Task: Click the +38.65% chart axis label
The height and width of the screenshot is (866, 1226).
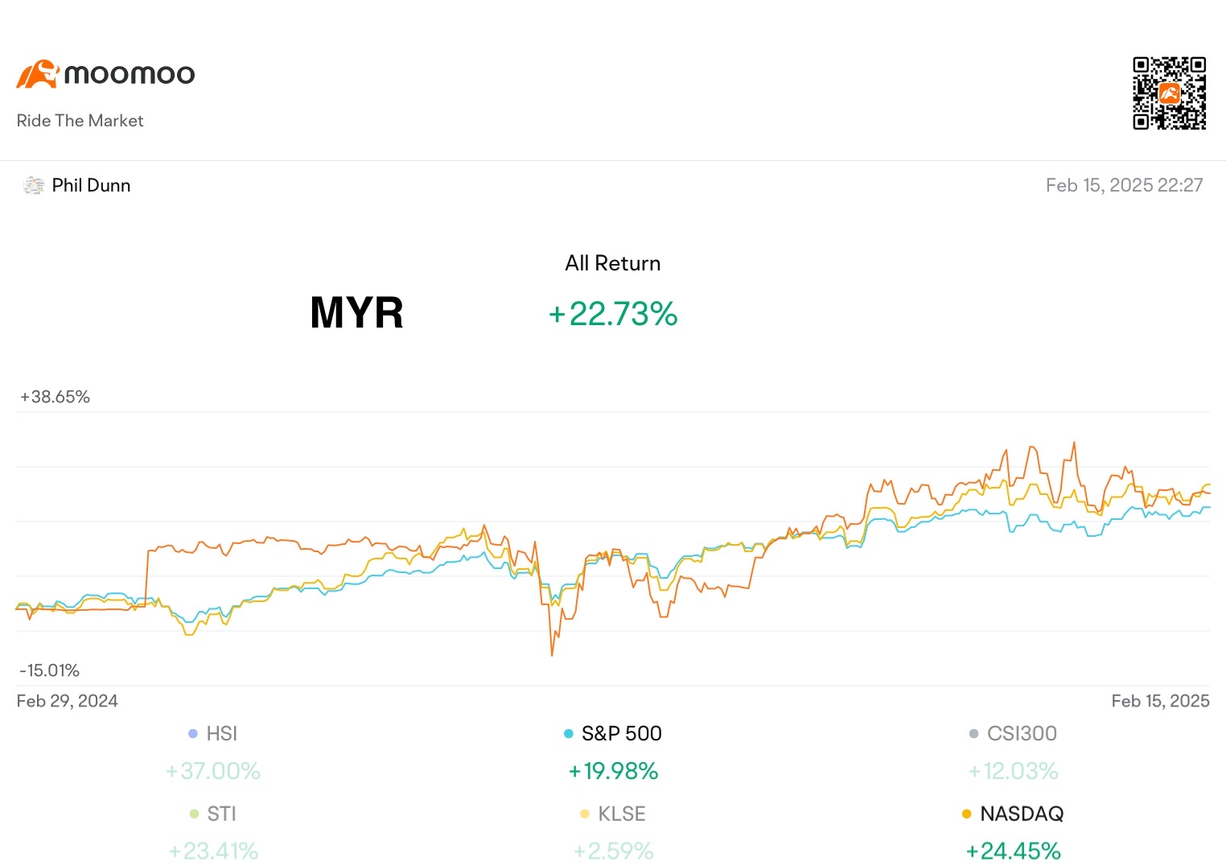Action: pos(55,397)
